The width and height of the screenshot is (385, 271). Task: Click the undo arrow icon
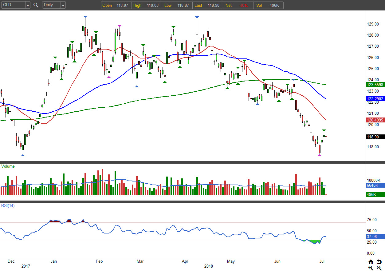coord(379,262)
